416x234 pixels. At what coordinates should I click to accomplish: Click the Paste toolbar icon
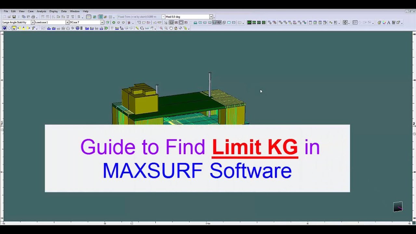coord(28,17)
